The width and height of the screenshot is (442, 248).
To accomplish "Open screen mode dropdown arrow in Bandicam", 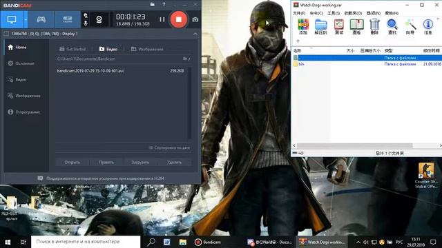I will coord(26,19).
